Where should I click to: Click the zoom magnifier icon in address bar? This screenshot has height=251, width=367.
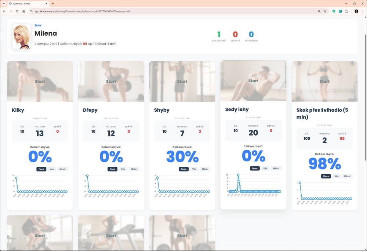(x=319, y=11)
